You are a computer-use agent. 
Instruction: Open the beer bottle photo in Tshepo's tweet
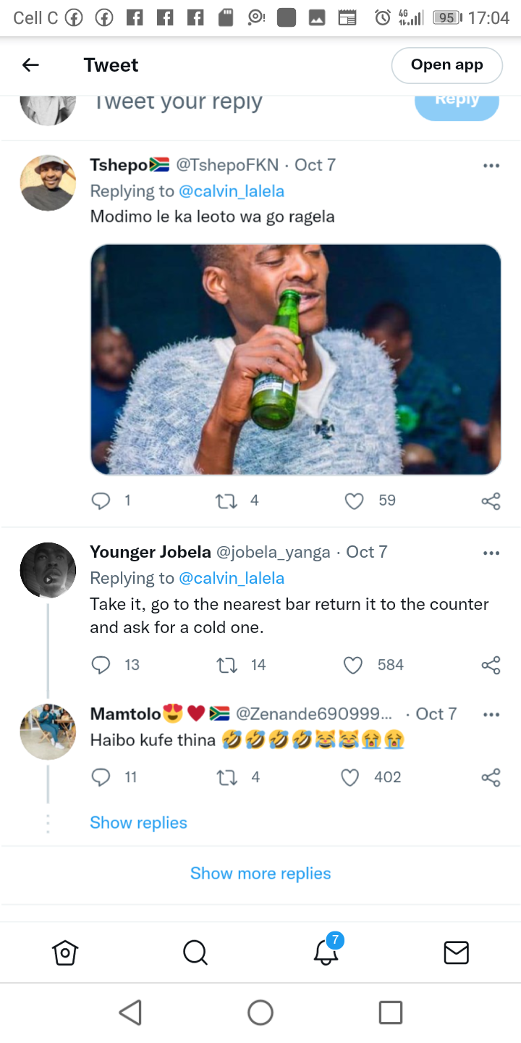296,359
